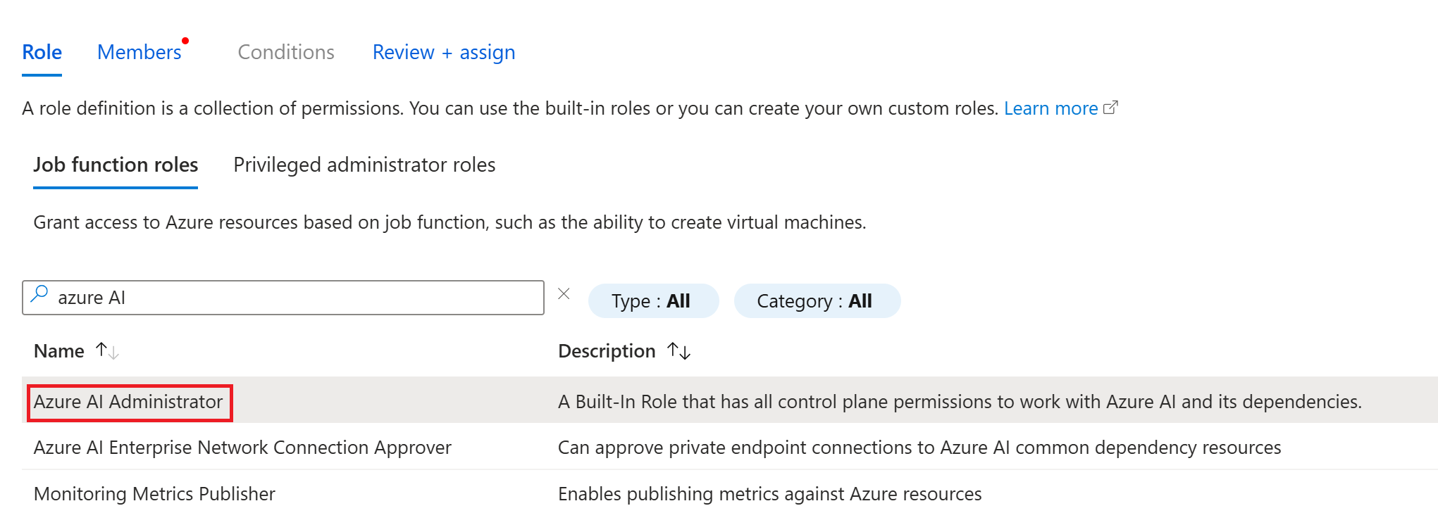This screenshot has width=1438, height=513.
Task: Switch to the Members tab
Action: click(140, 52)
